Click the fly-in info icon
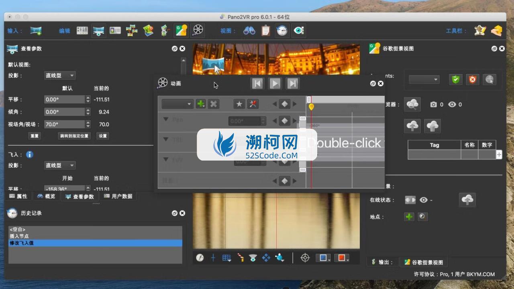This screenshot has width=514, height=289. pos(30,155)
